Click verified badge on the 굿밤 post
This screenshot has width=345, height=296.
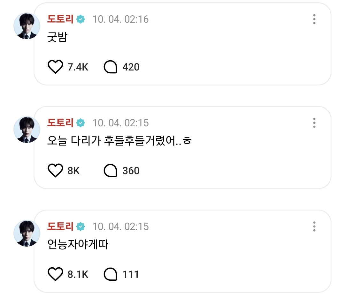(81, 19)
